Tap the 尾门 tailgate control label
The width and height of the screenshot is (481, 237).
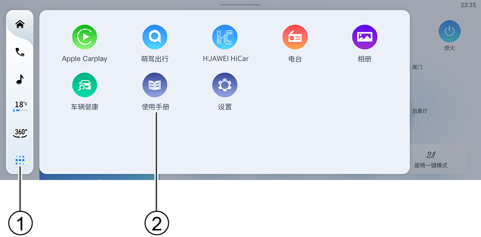click(x=417, y=68)
